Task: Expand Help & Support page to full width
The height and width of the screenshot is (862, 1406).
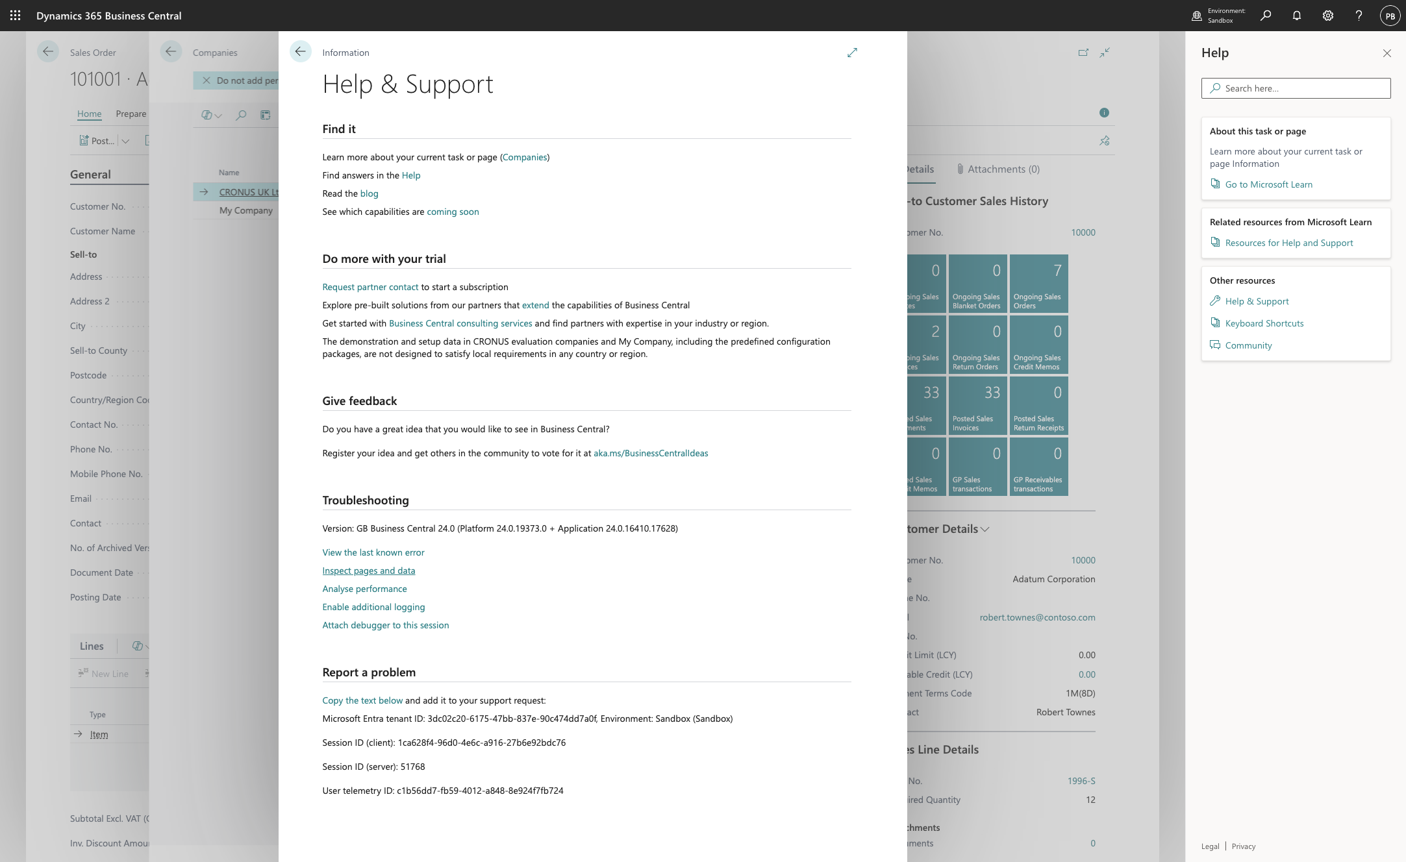Action: [852, 53]
